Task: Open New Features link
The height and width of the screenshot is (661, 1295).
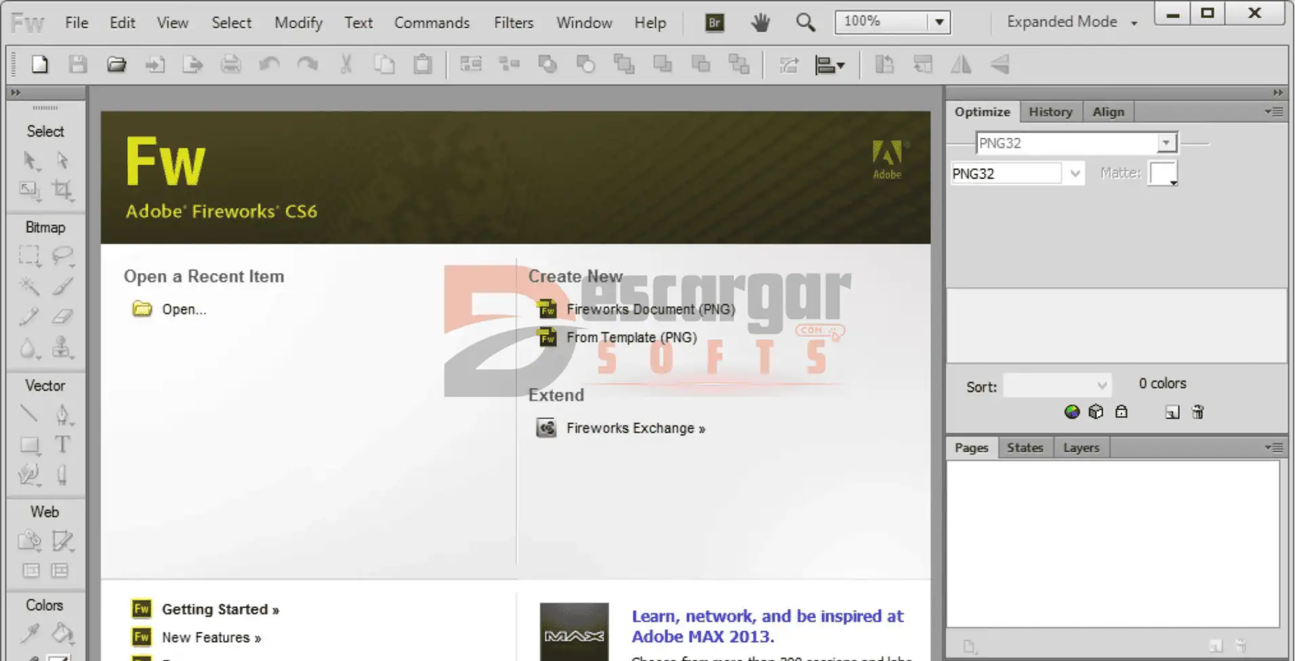Action: tap(211, 637)
